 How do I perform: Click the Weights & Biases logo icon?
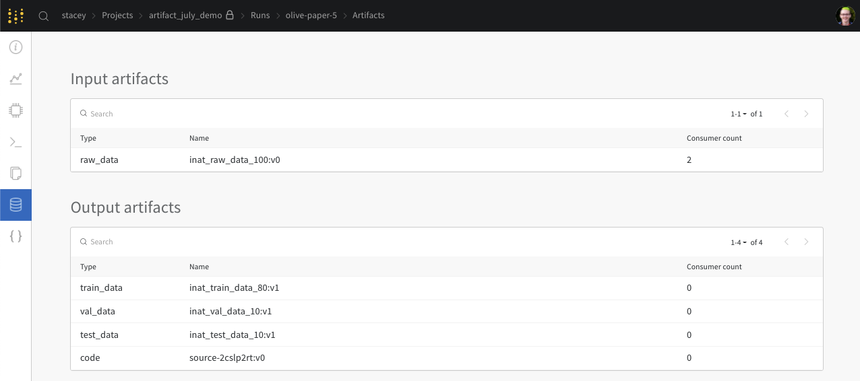pos(16,15)
